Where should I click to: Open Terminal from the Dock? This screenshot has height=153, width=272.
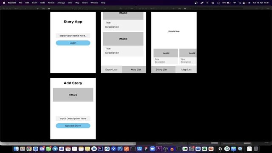[133, 149]
